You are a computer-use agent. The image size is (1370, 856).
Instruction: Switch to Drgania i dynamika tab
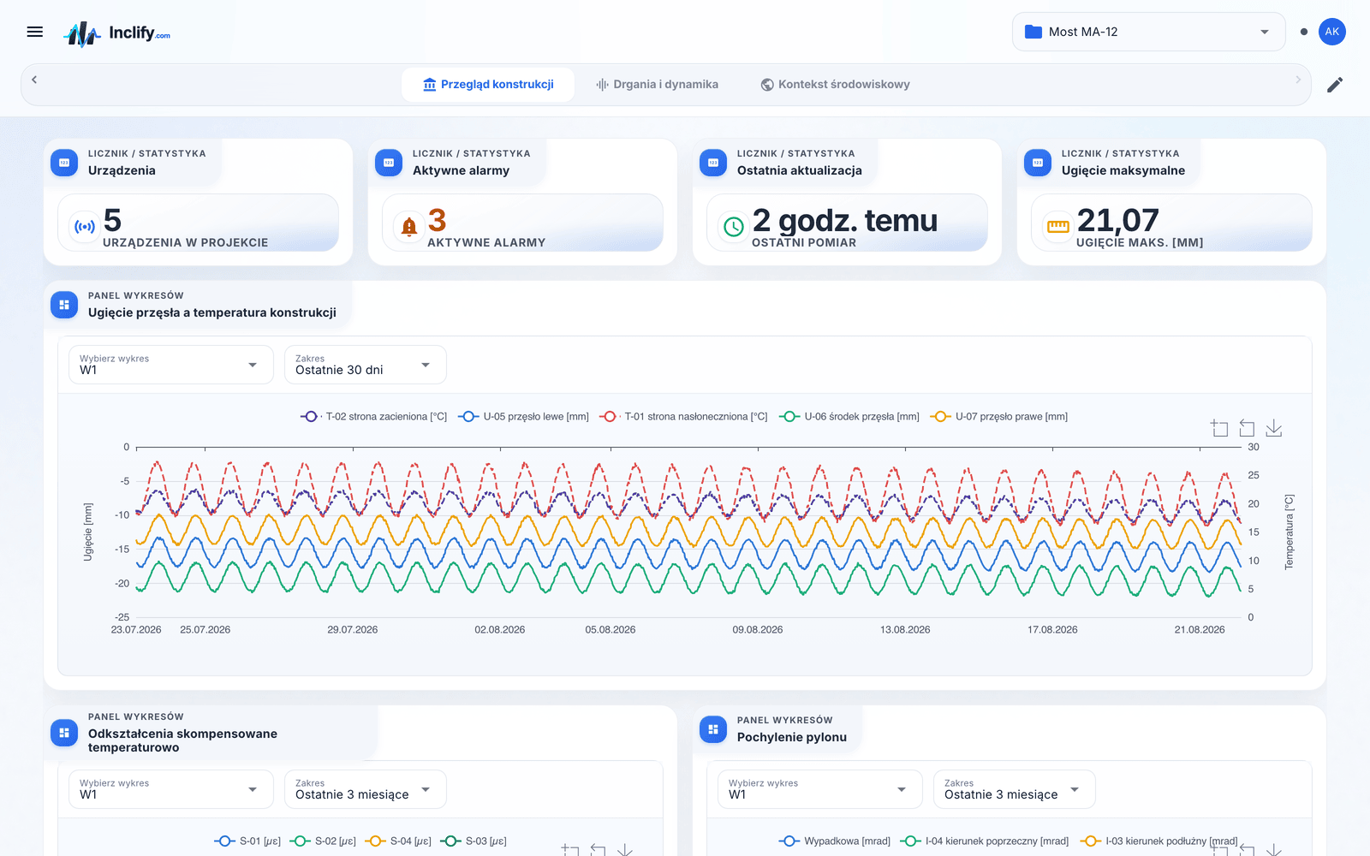(657, 85)
